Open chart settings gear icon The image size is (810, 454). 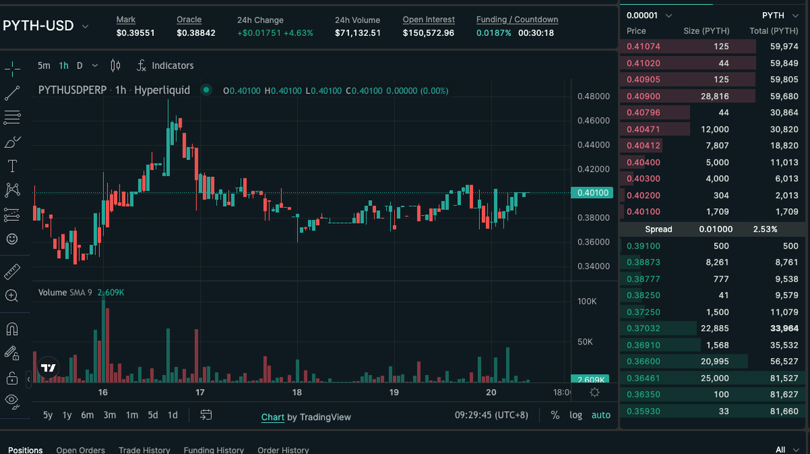[x=595, y=393]
